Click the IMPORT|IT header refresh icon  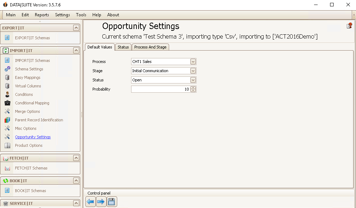5,51
